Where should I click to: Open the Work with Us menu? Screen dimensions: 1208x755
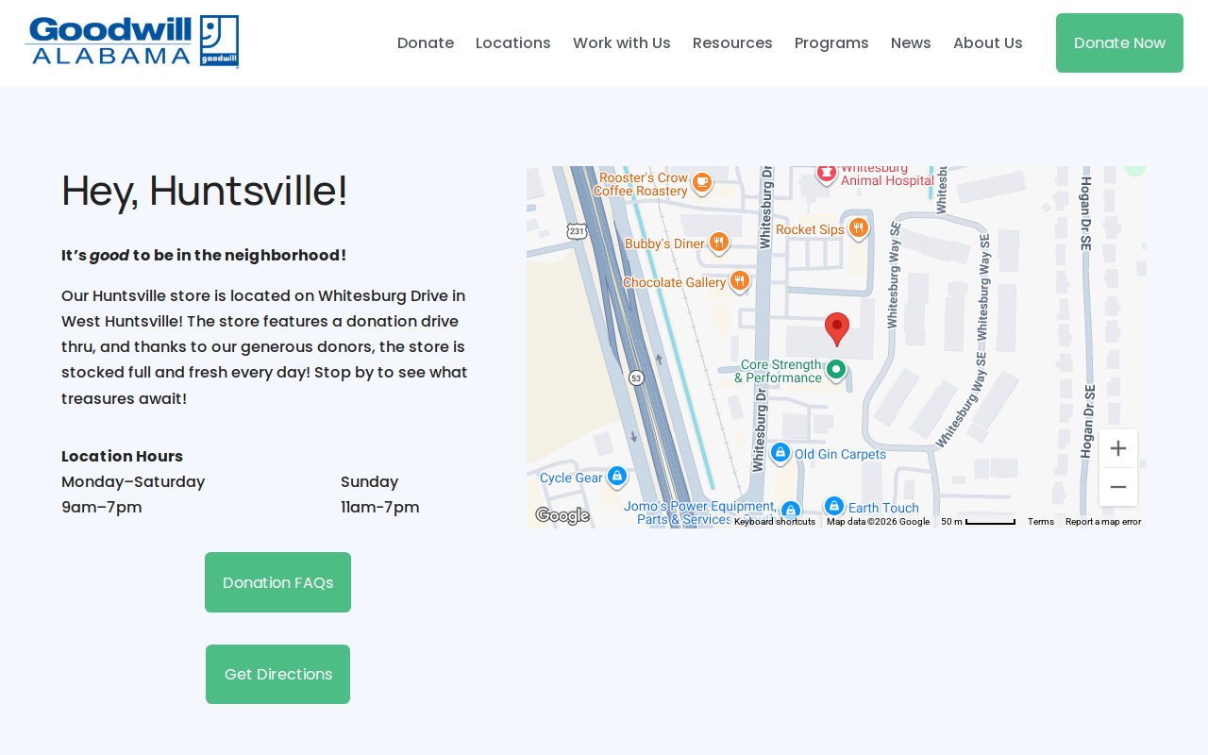pyautogui.click(x=622, y=42)
